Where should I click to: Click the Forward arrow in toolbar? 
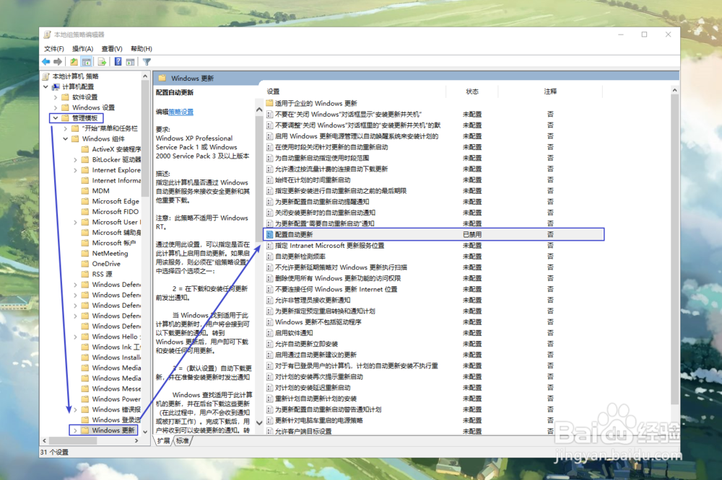click(x=58, y=61)
